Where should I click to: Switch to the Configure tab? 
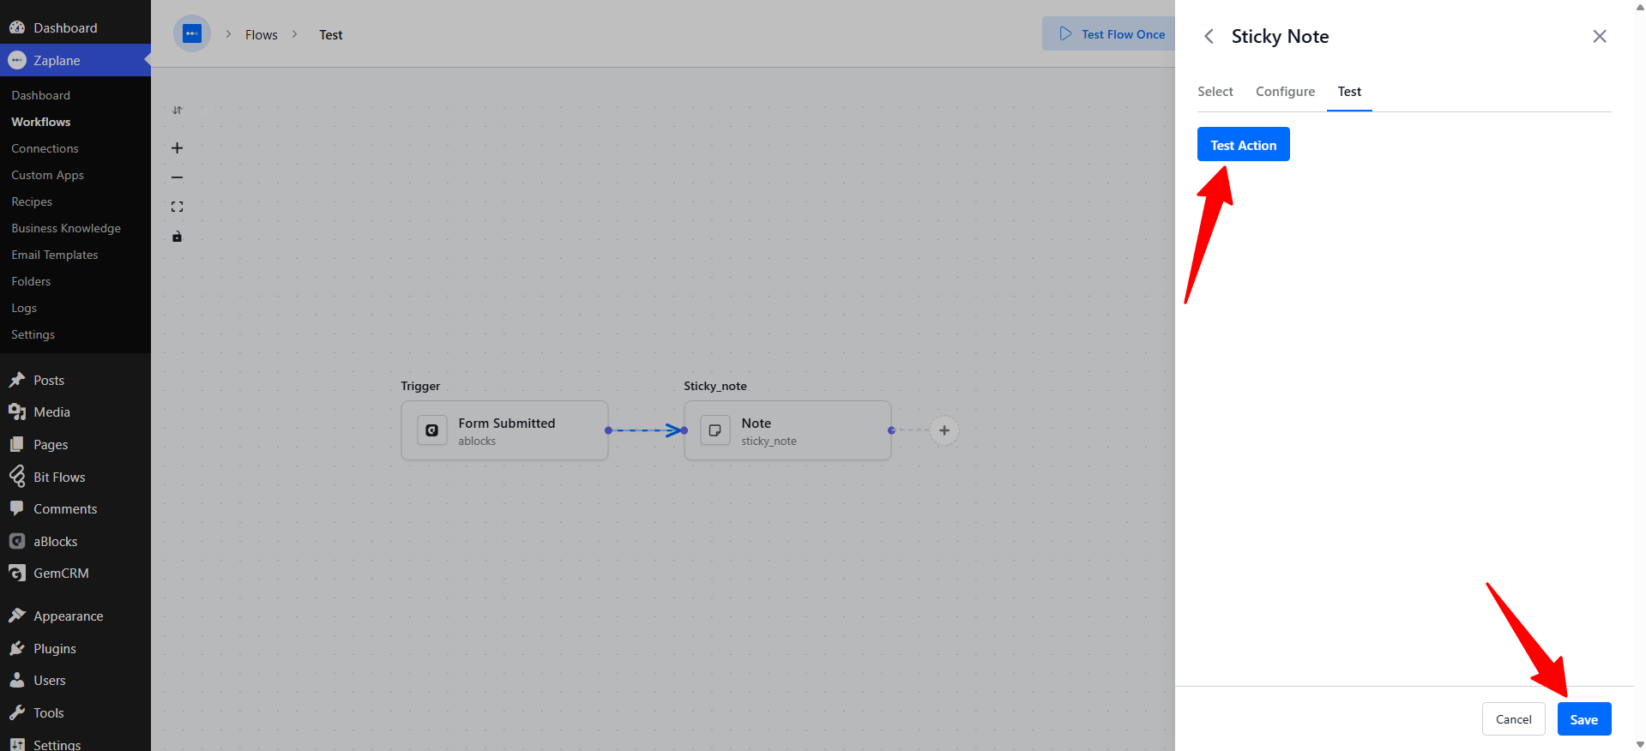point(1285,92)
